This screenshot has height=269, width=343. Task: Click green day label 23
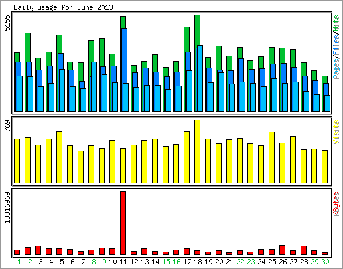pos(251,262)
